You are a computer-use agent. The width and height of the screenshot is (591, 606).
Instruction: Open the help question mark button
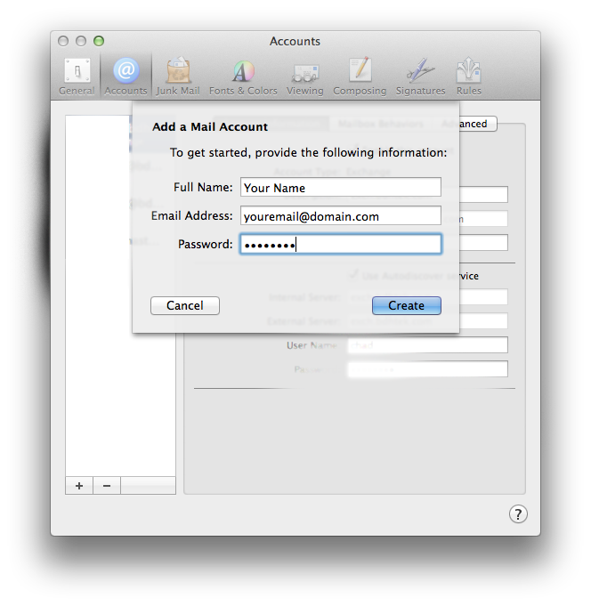518,514
